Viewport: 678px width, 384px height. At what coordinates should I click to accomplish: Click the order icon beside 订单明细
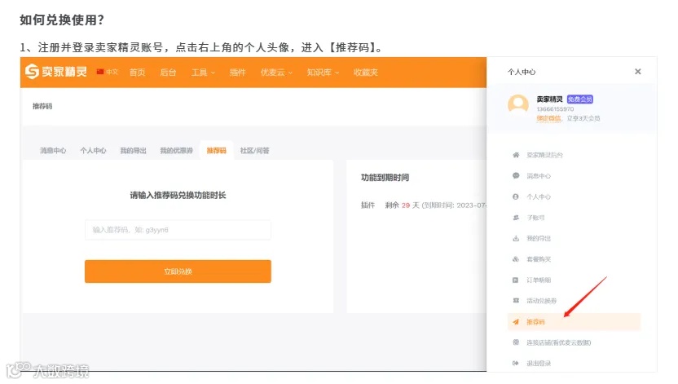coord(516,280)
